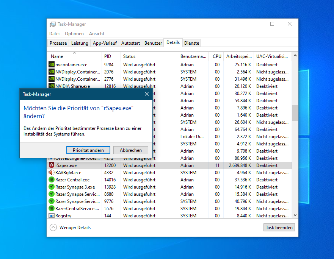Collapse view with Weniger Details arrow
Image resolution: width=334 pixels, height=259 pixels.
[x=53, y=228]
